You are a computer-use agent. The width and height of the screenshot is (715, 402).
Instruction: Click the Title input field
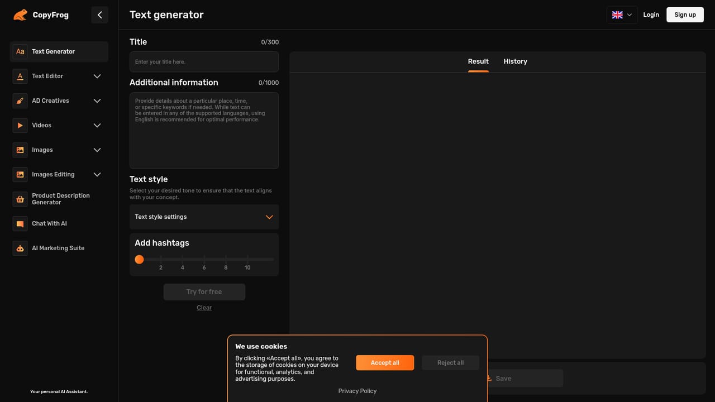click(x=204, y=62)
